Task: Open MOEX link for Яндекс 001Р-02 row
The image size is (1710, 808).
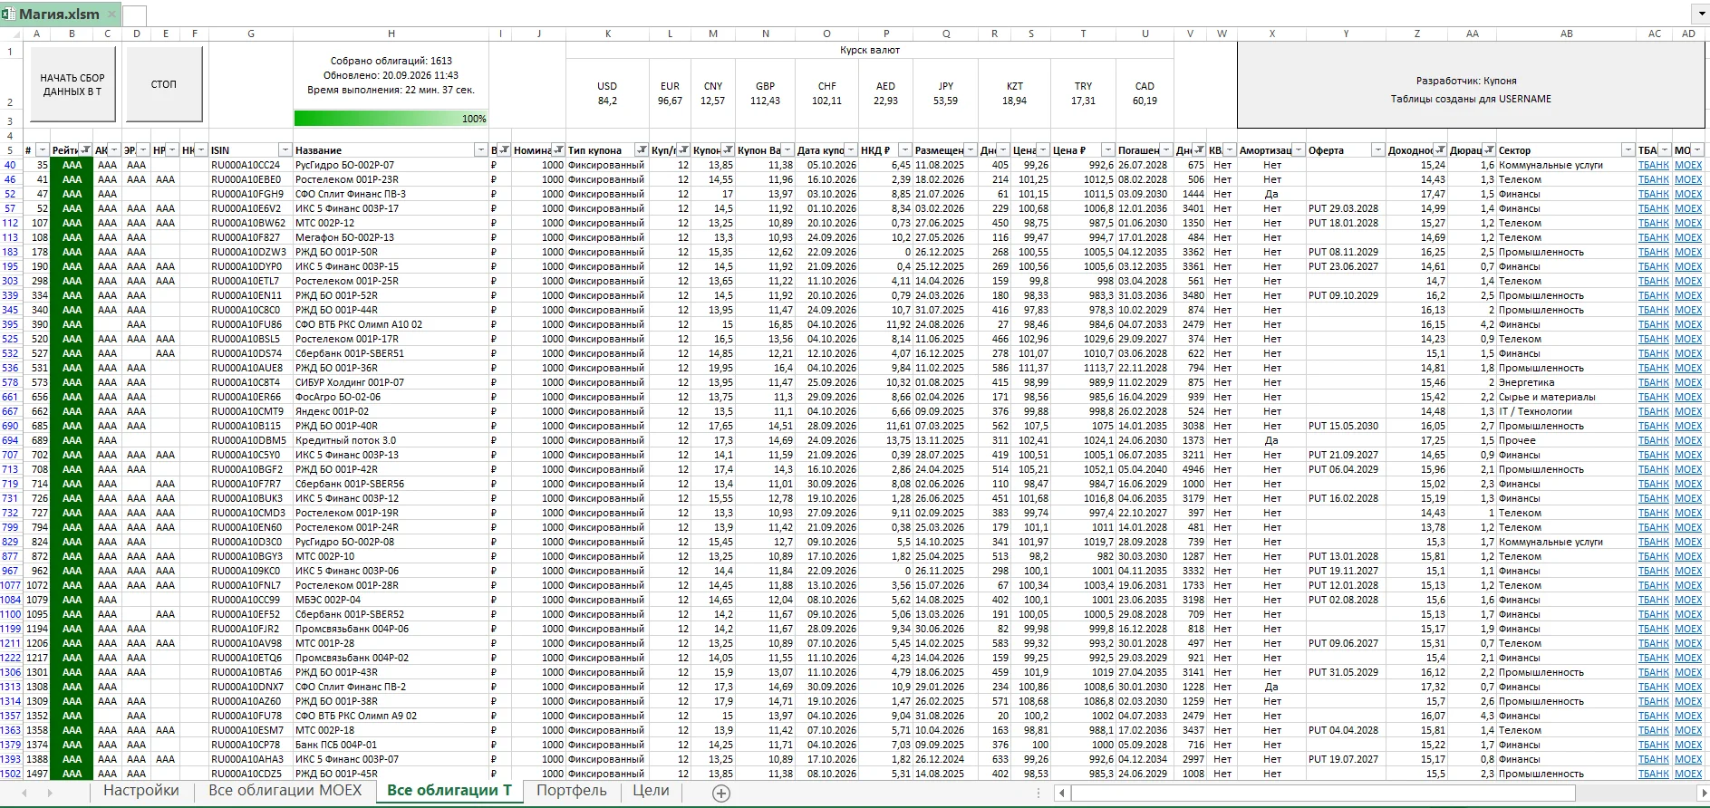Action: (1687, 411)
